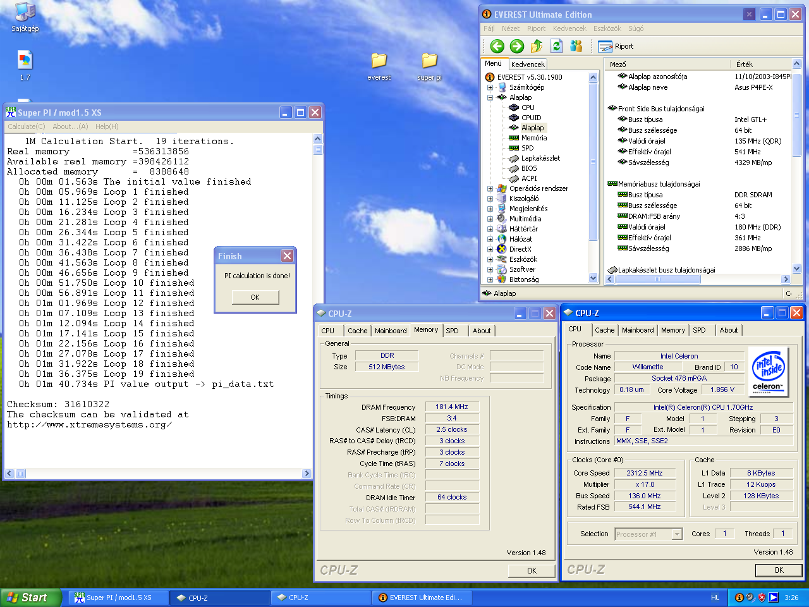
Task: Click the EVEREST v5.30.1900 root node
Action: [x=529, y=77]
